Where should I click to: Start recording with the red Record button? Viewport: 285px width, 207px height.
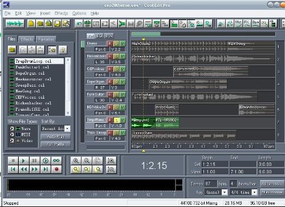(x=56, y=169)
